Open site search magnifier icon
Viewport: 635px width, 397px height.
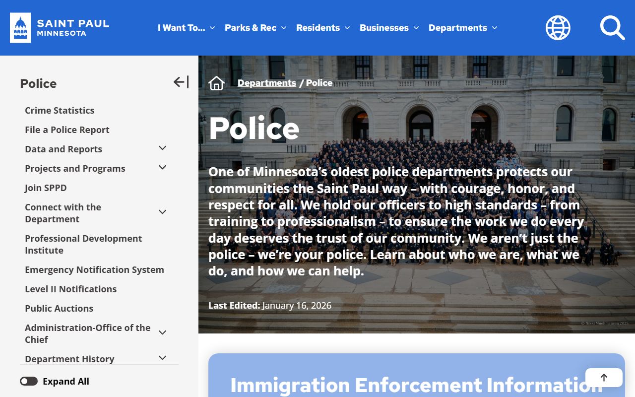612,28
